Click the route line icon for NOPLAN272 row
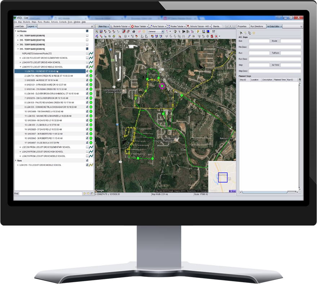This screenshot has width=317, height=284. pyautogui.click(x=91, y=53)
